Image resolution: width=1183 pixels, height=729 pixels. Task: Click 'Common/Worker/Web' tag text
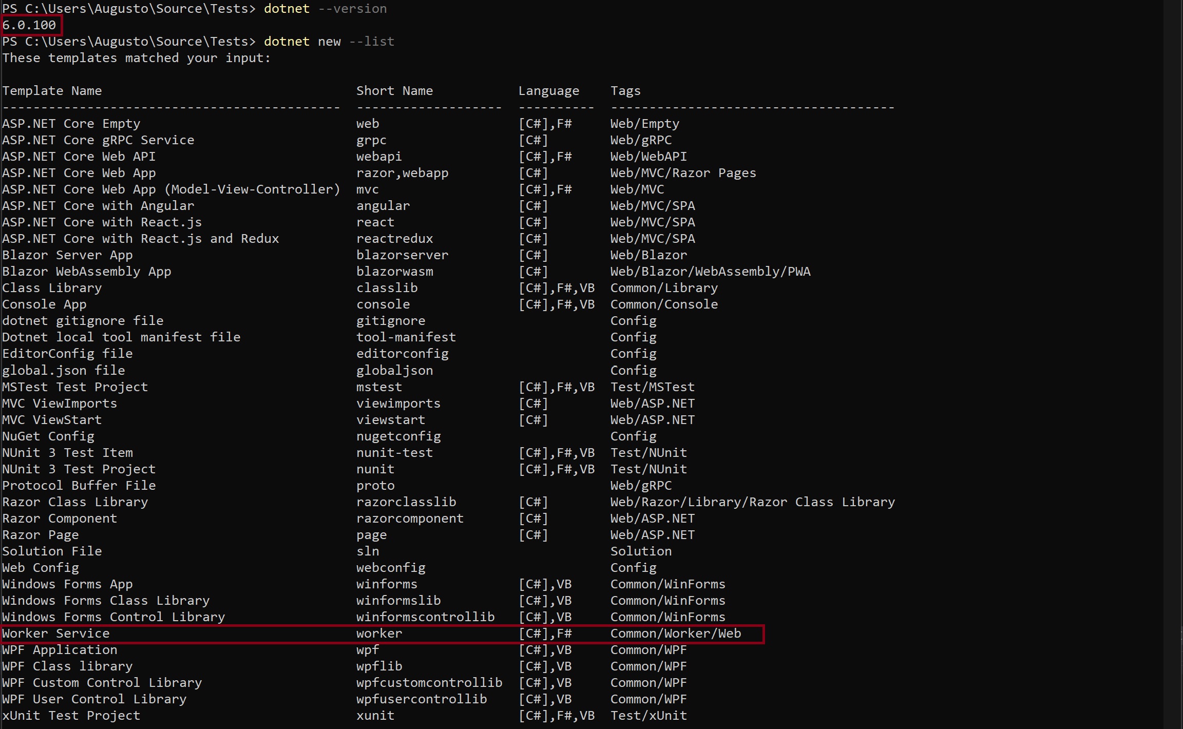click(x=676, y=634)
